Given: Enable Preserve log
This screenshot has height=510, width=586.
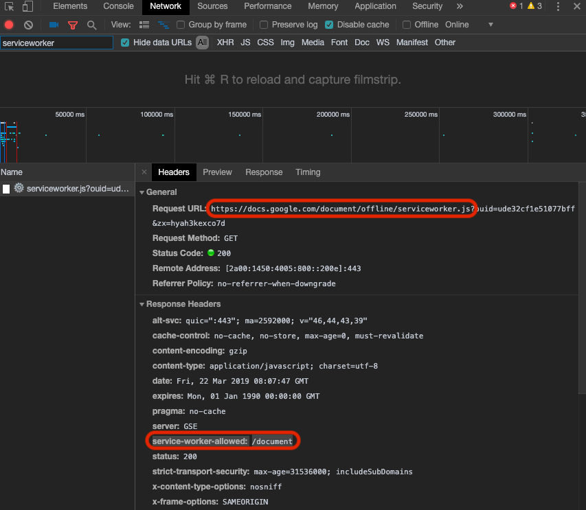Looking at the screenshot, I should pos(264,24).
